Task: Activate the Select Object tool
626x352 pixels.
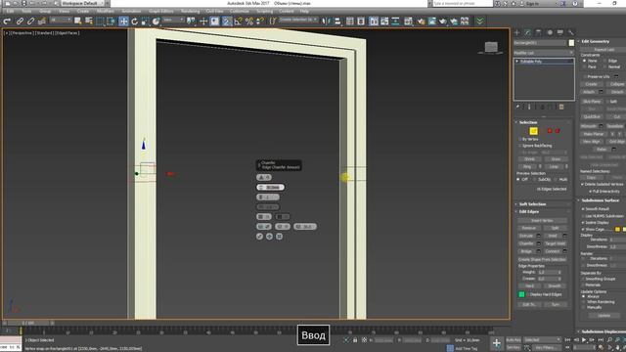Action: (78, 21)
